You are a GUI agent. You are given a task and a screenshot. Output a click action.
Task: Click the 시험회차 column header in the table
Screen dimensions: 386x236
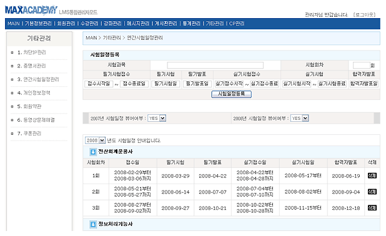[96, 163]
